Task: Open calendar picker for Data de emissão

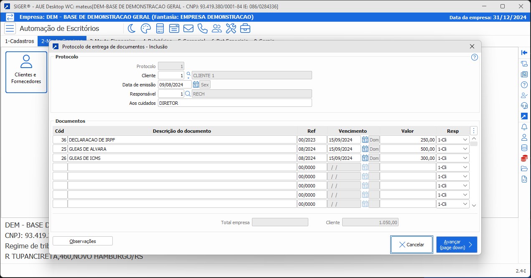Action: coord(196,85)
